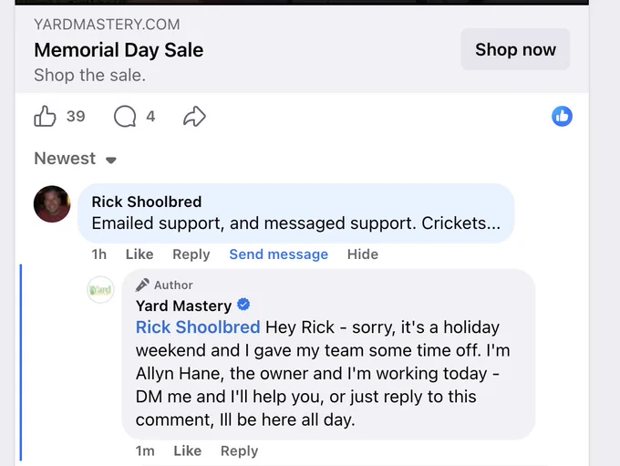View reactions through the blue like badge
Image resolution: width=620 pixels, height=466 pixels.
point(562,117)
